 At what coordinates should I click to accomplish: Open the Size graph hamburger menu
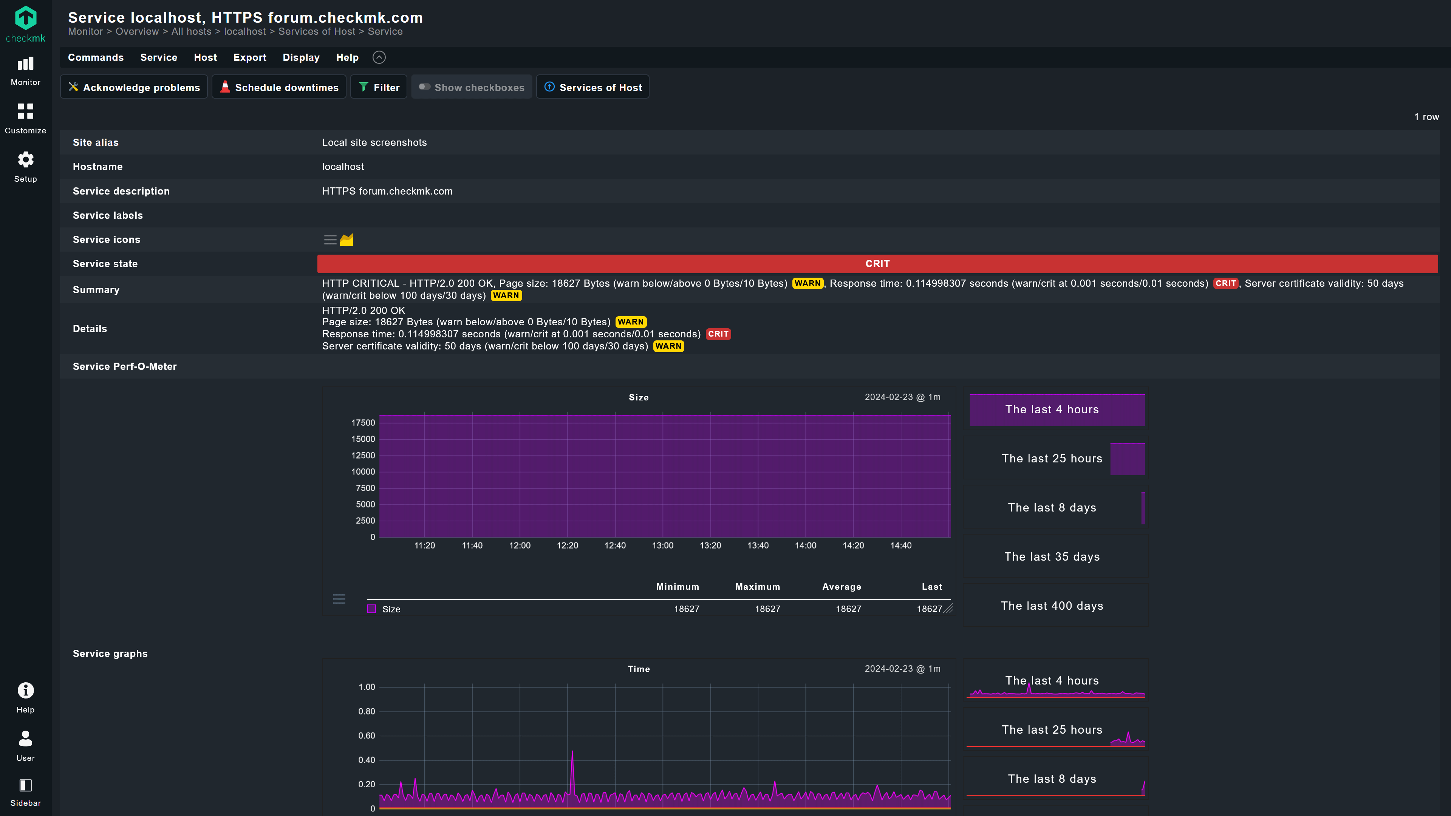point(339,599)
